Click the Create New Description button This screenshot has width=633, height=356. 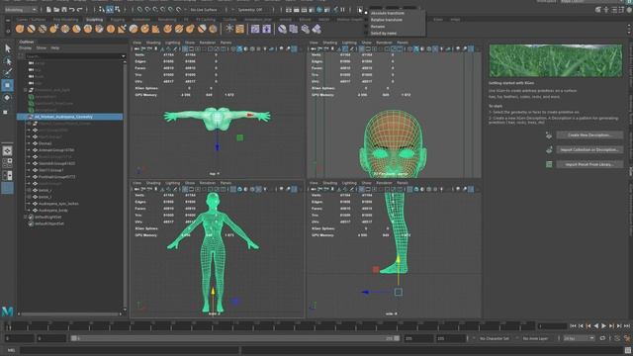tap(589, 135)
